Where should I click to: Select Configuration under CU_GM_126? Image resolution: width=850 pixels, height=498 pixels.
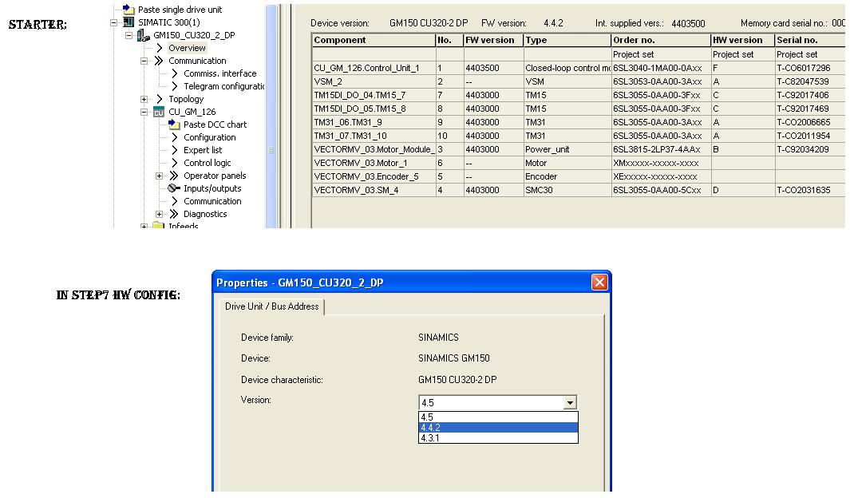click(x=210, y=137)
